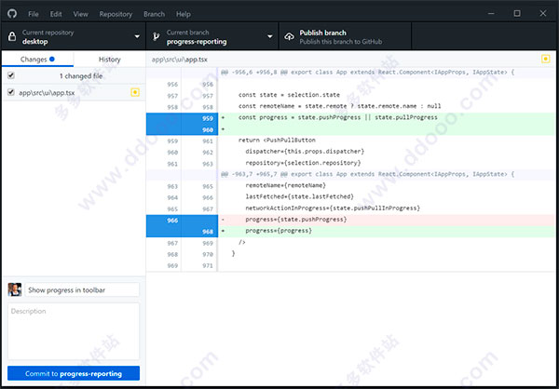Close the GitHub Desktop window
The image size is (559, 389).
tap(542, 14)
